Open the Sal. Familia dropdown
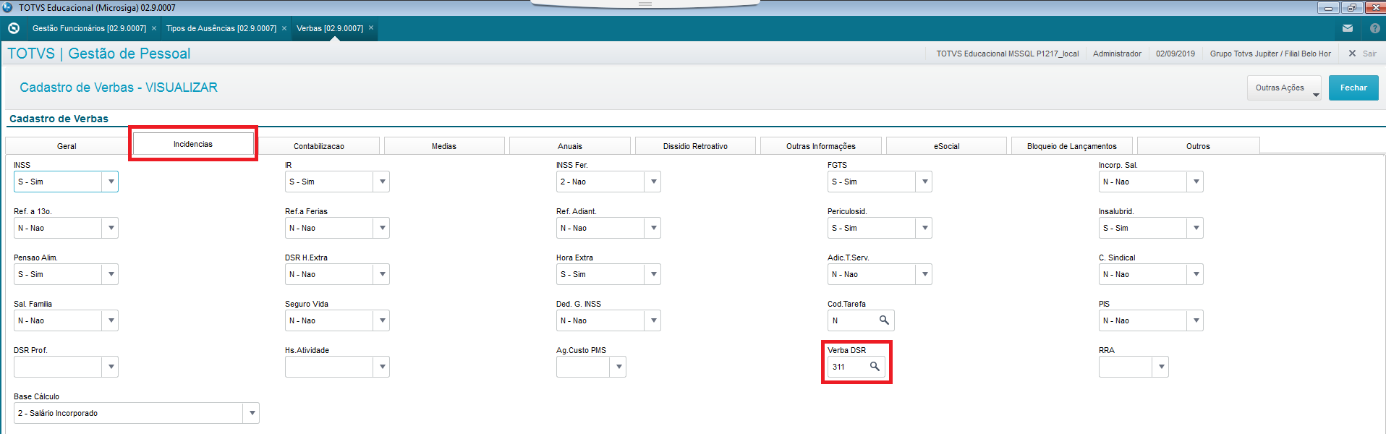This screenshot has width=1386, height=434. coord(111,320)
